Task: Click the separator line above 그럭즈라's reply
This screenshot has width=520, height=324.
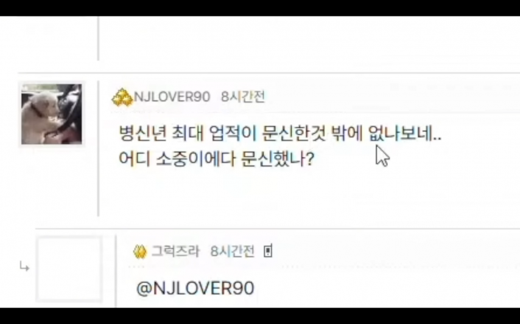Action: (x=278, y=229)
